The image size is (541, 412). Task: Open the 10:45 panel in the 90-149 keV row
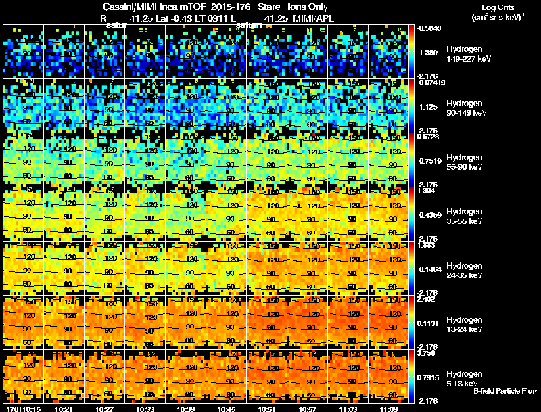[x=227, y=106]
